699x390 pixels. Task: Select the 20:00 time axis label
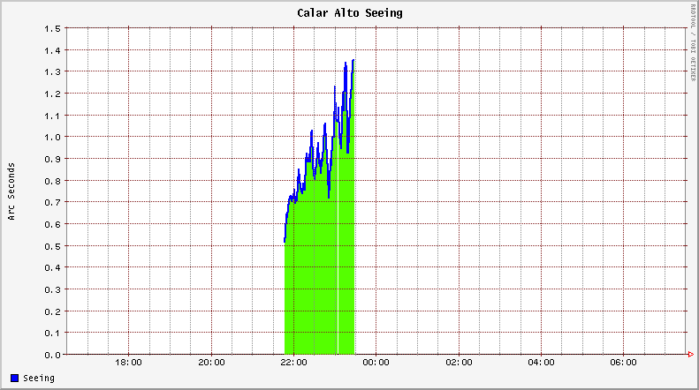(211, 363)
